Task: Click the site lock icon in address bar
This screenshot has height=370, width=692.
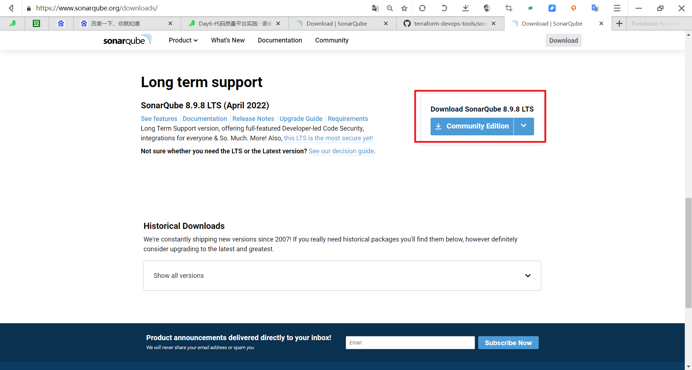Action: point(29,8)
